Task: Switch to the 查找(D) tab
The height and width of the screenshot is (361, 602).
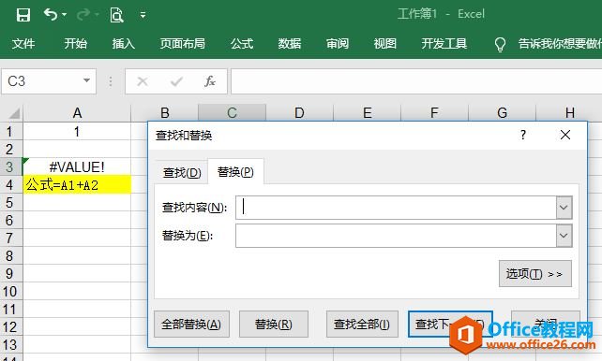Action: 182,173
